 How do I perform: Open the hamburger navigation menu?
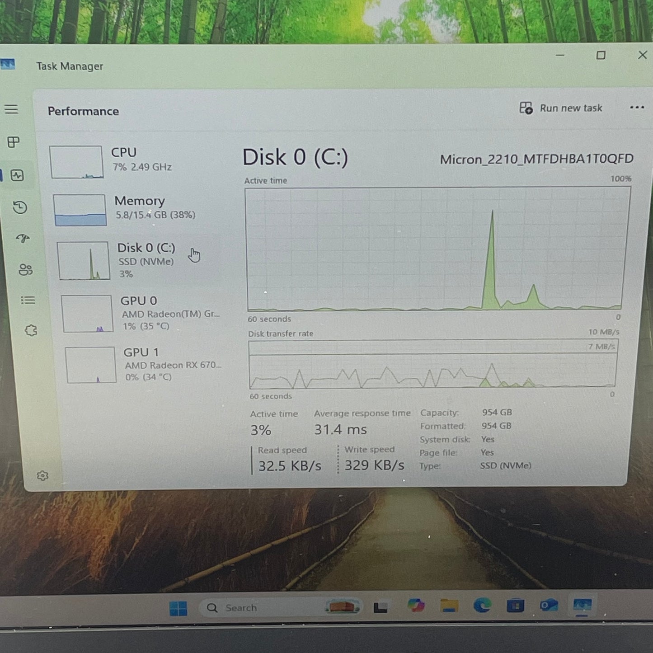(11, 109)
